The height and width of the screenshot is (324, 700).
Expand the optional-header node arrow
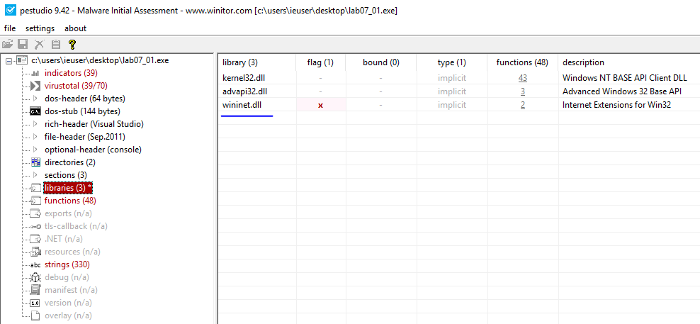pyautogui.click(x=35, y=150)
